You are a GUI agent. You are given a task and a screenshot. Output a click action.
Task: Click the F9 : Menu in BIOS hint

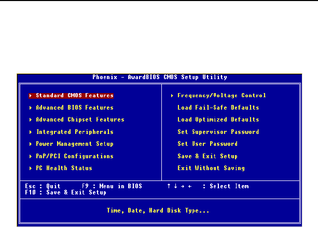pyautogui.click(x=112, y=186)
